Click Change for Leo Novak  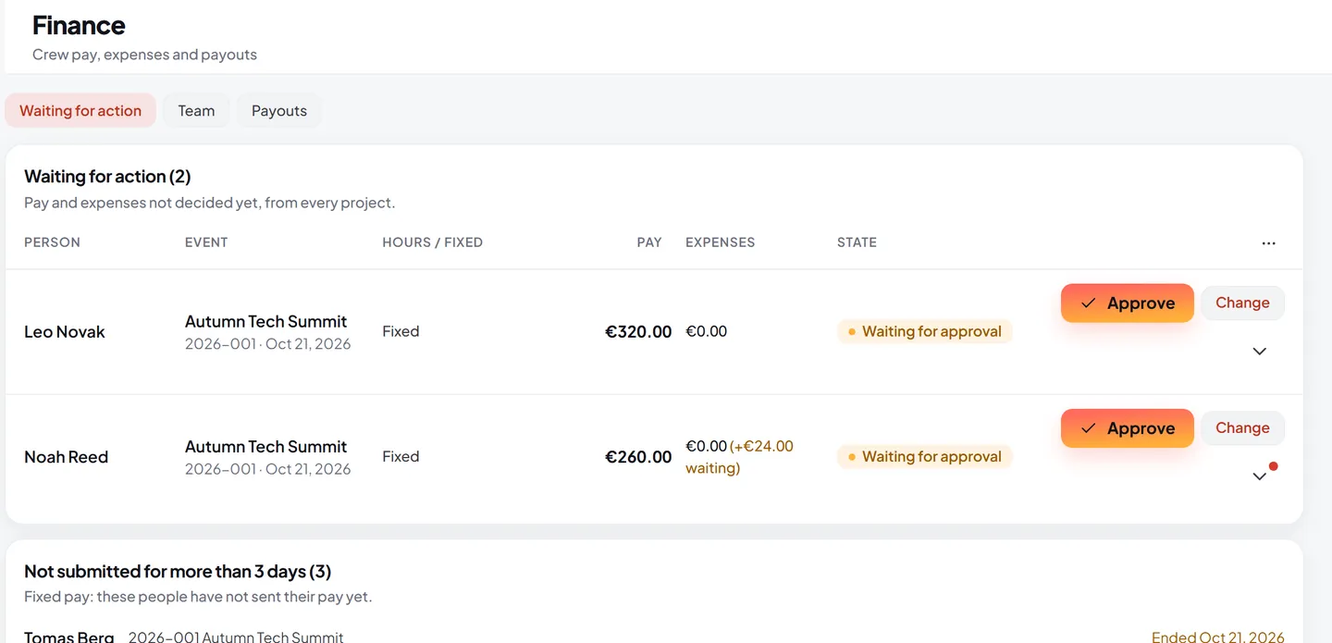(1242, 303)
